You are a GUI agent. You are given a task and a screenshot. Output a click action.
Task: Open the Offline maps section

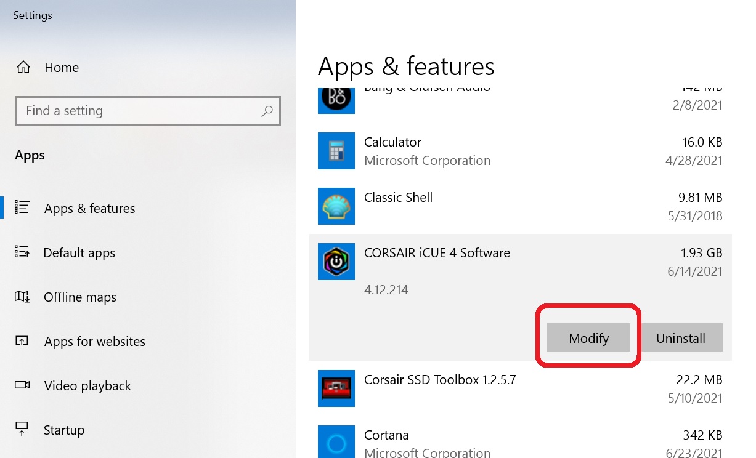[80, 297]
